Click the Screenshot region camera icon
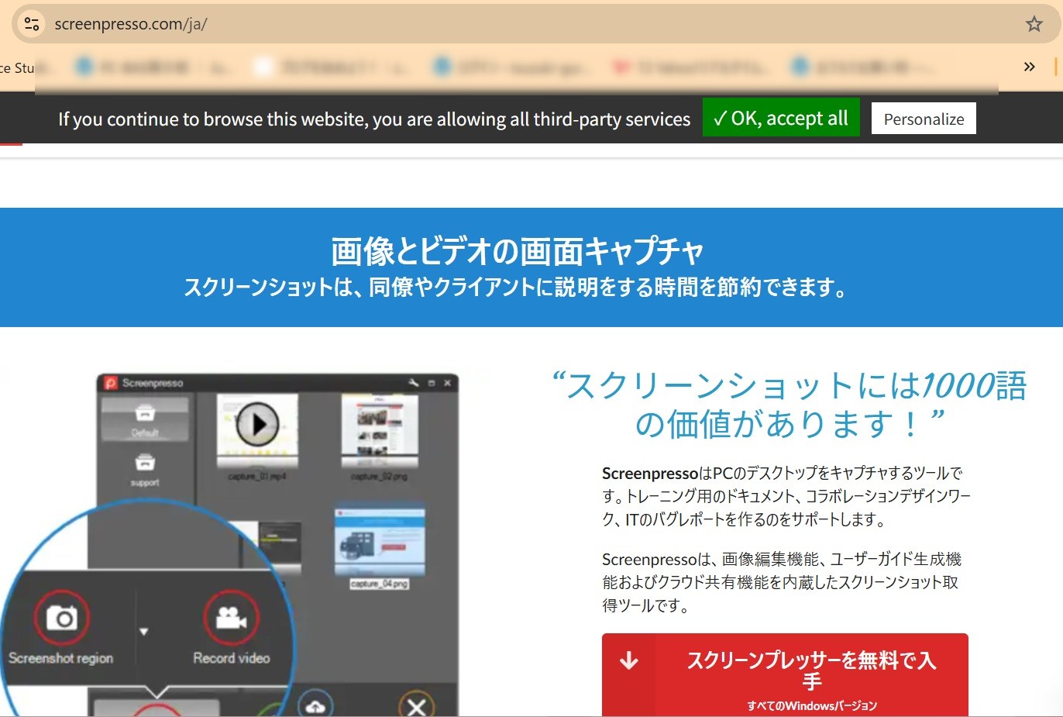1063x717 pixels. [x=62, y=618]
